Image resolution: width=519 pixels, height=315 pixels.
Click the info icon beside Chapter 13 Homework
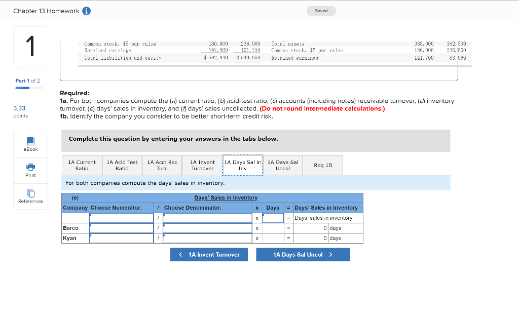click(x=86, y=10)
